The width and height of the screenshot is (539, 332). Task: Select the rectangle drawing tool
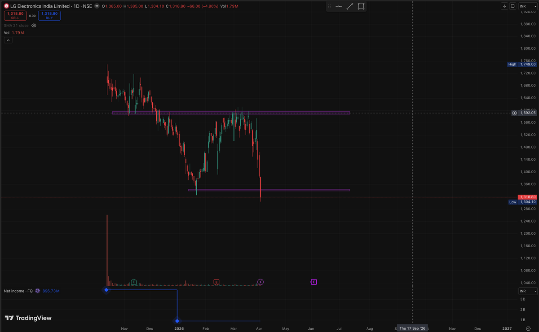coord(361,6)
